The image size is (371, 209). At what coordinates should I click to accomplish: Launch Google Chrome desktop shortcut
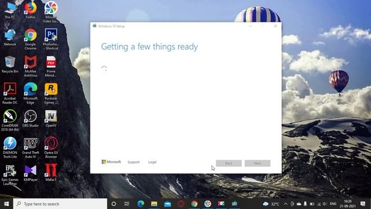pyautogui.click(x=31, y=39)
